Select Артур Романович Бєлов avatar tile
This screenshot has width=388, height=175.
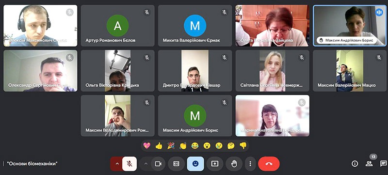pos(117,26)
